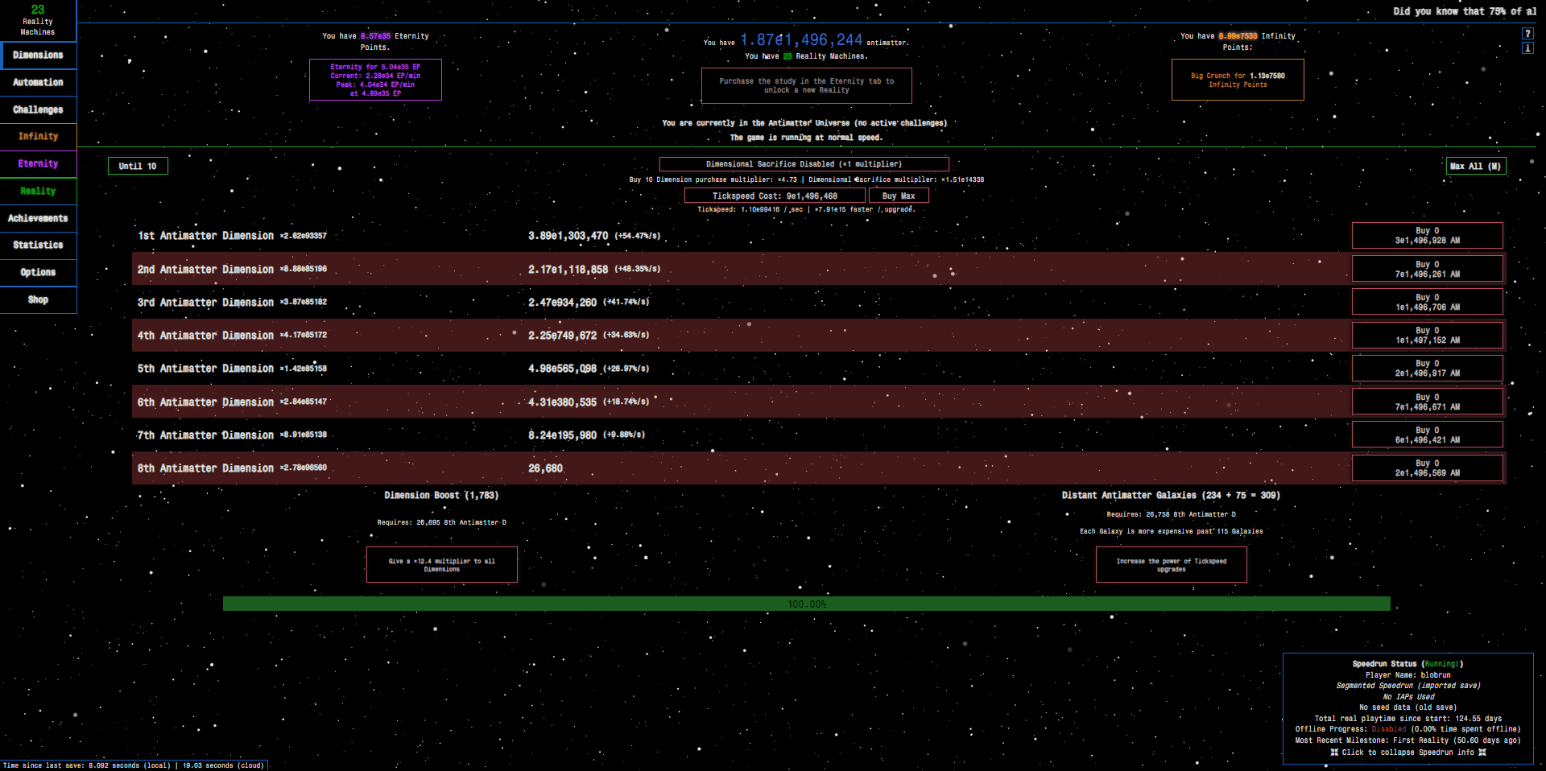Collapse the Speedrun info panel
The width and height of the screenshot is (1546, 771).
[1408, 752]
